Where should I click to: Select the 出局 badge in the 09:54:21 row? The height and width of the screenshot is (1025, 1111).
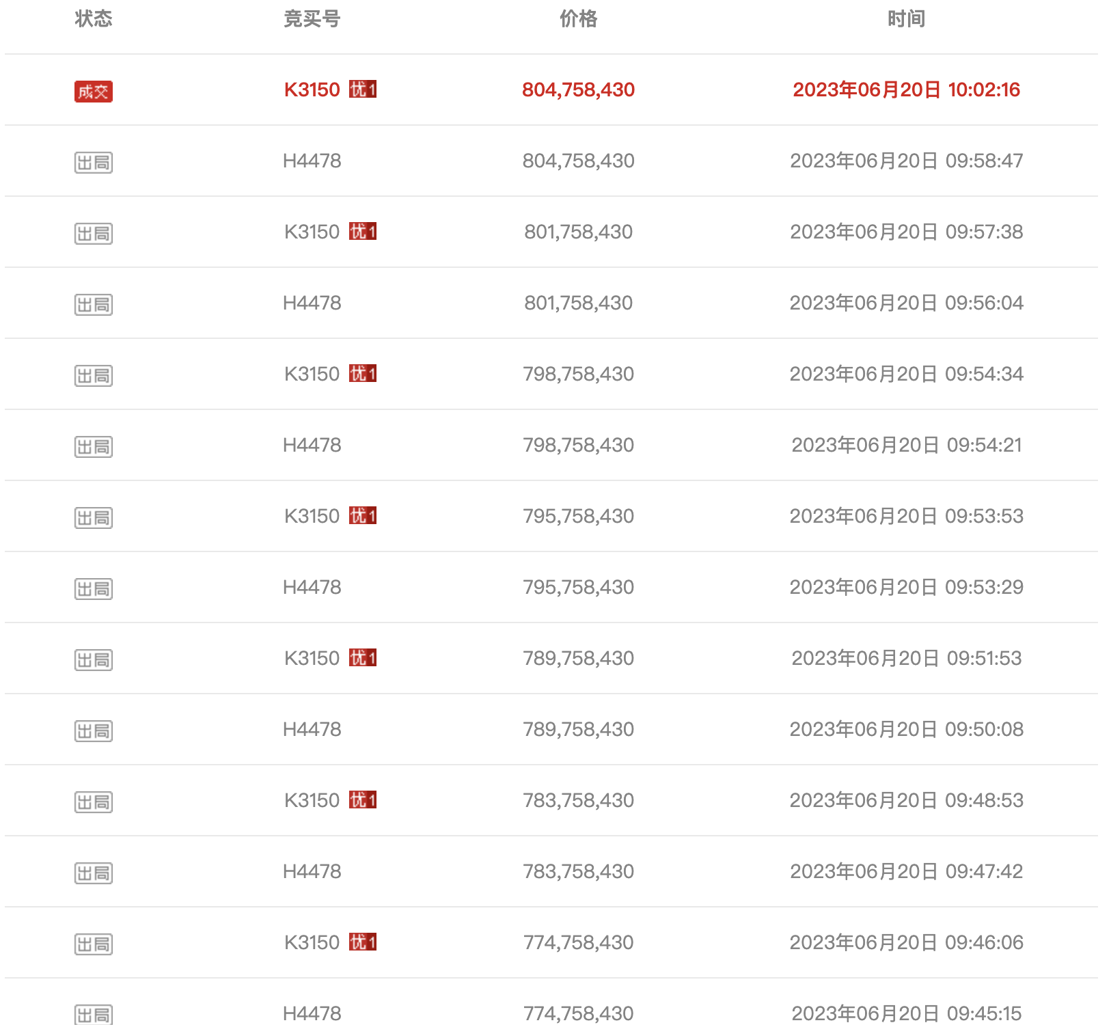94,446
